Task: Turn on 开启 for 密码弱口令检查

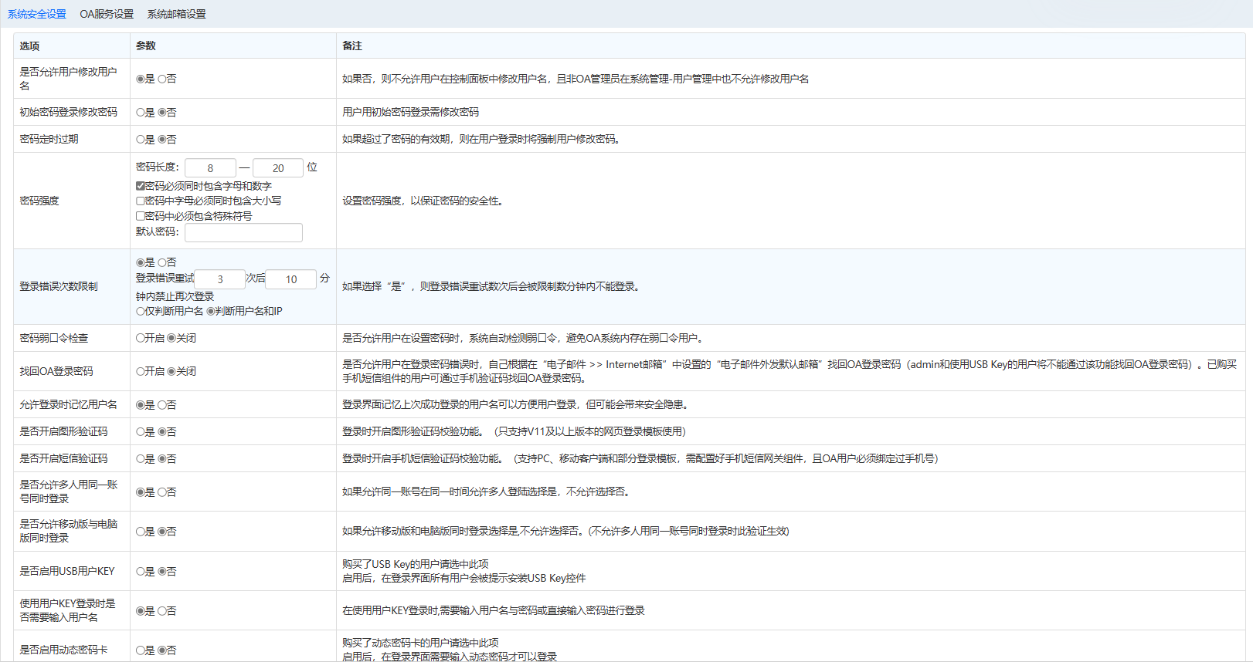Action: click(x=141, y=338)
